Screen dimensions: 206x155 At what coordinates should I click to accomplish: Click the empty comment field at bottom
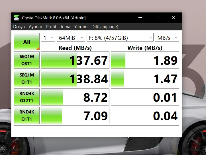[97, 130]
